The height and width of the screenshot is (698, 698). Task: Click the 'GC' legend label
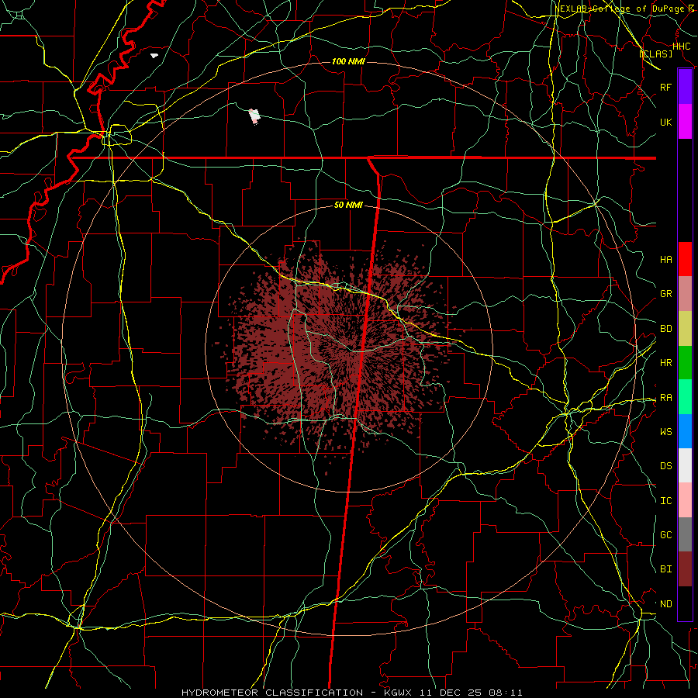point(665,535)
